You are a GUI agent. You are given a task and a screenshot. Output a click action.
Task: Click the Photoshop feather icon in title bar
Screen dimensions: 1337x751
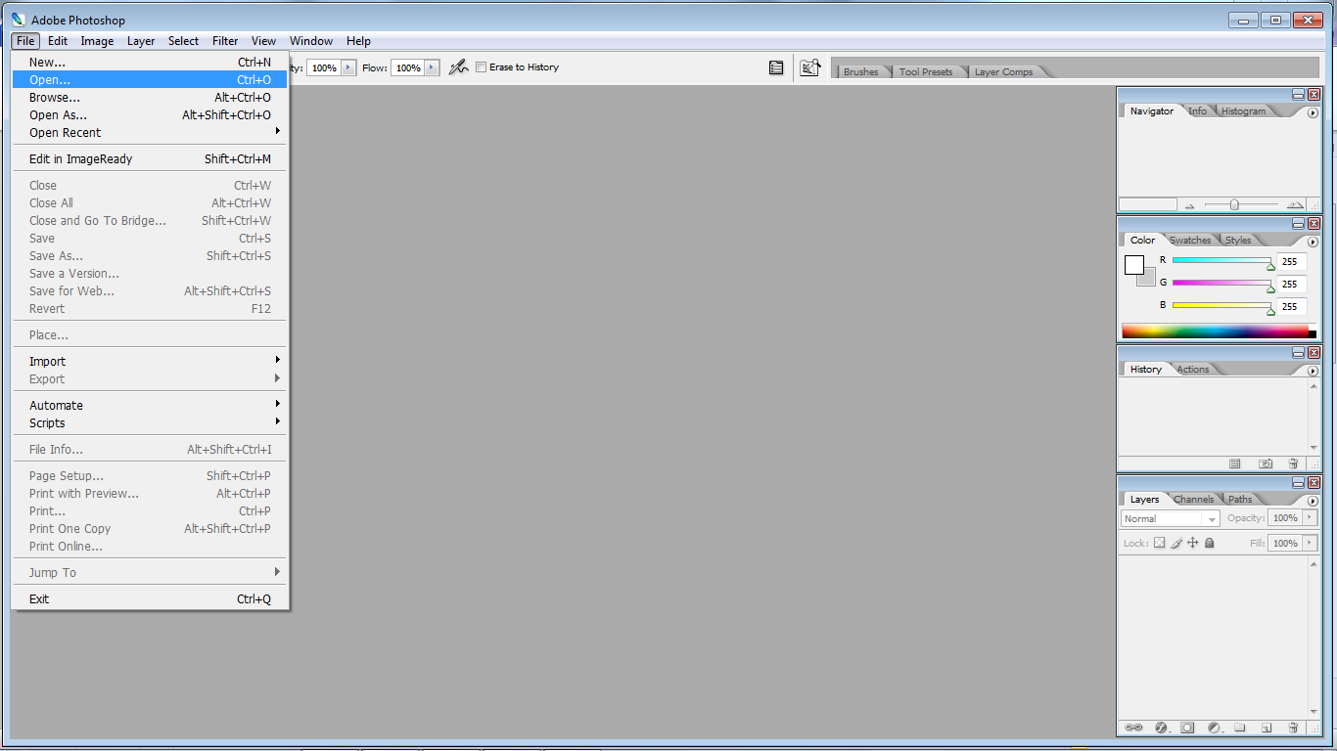pyautogui.click(x=18, y=20)
